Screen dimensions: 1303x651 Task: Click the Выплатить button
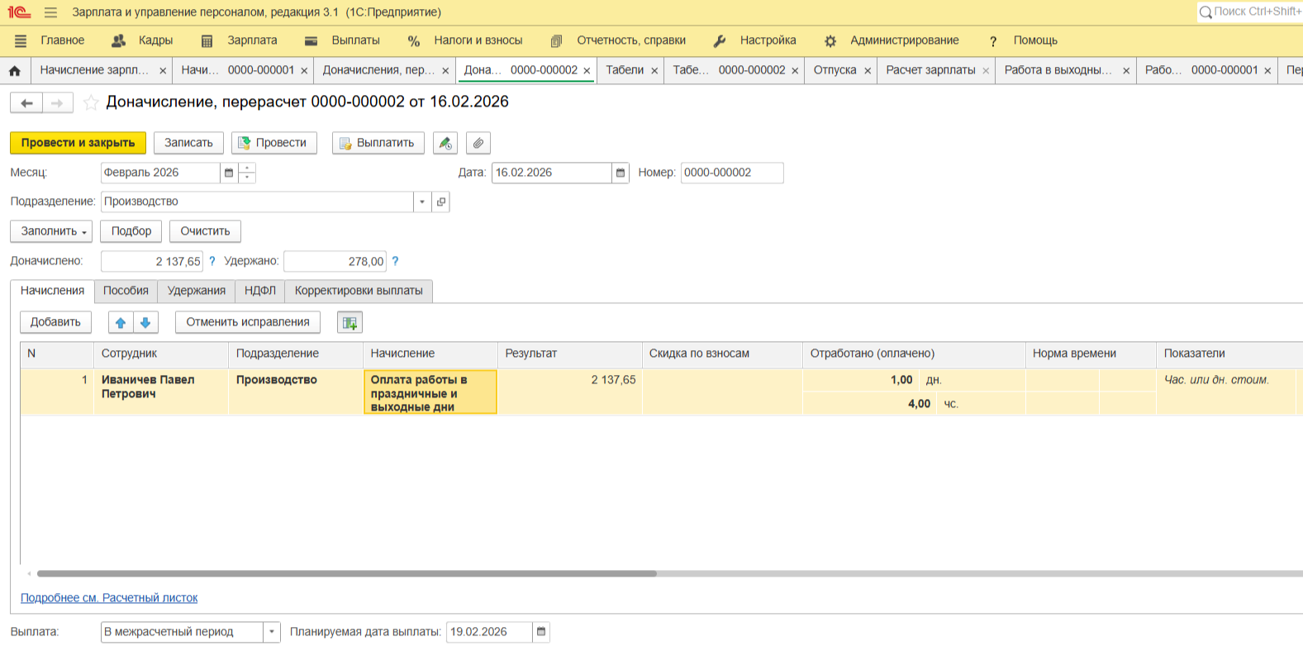pyautogui.click(x=378, y=143)
